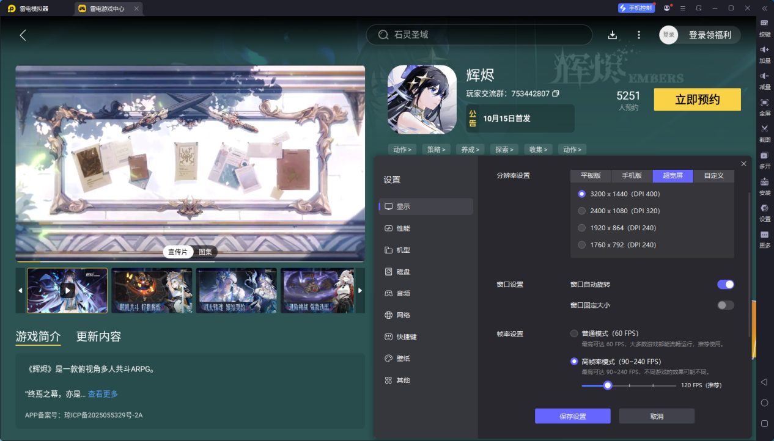Click the 石灵圣域 search field
This screenshot has height=441, width=774.
coord(479,35)
